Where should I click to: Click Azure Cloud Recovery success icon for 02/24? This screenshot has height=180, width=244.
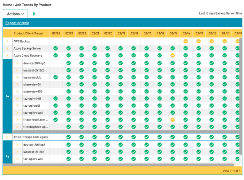click(55, 55)
